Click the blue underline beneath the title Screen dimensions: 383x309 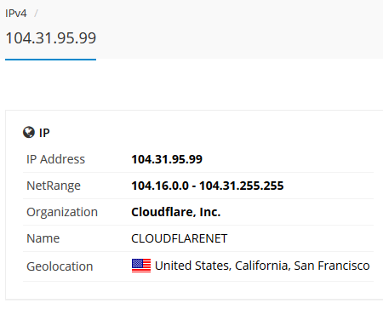(x=50, y=60)
